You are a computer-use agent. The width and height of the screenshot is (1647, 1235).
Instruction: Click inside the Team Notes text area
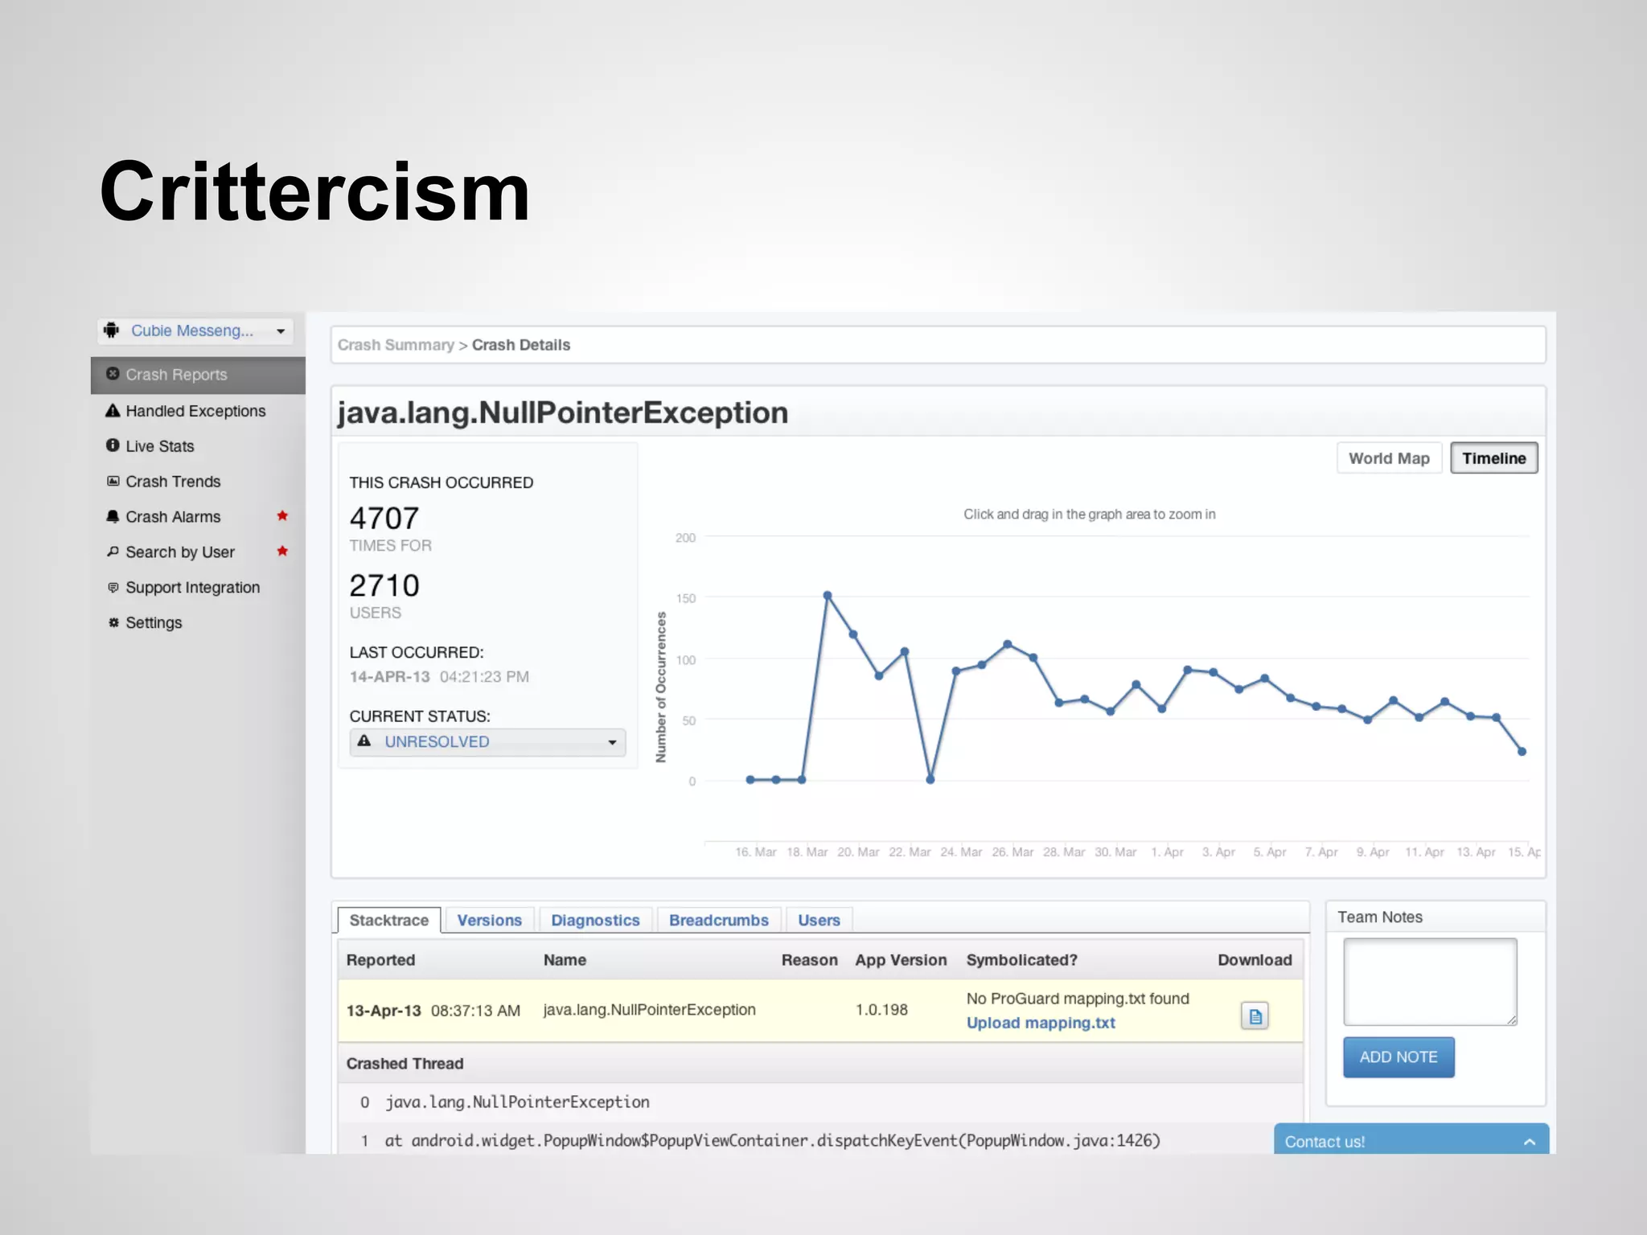1429,981
